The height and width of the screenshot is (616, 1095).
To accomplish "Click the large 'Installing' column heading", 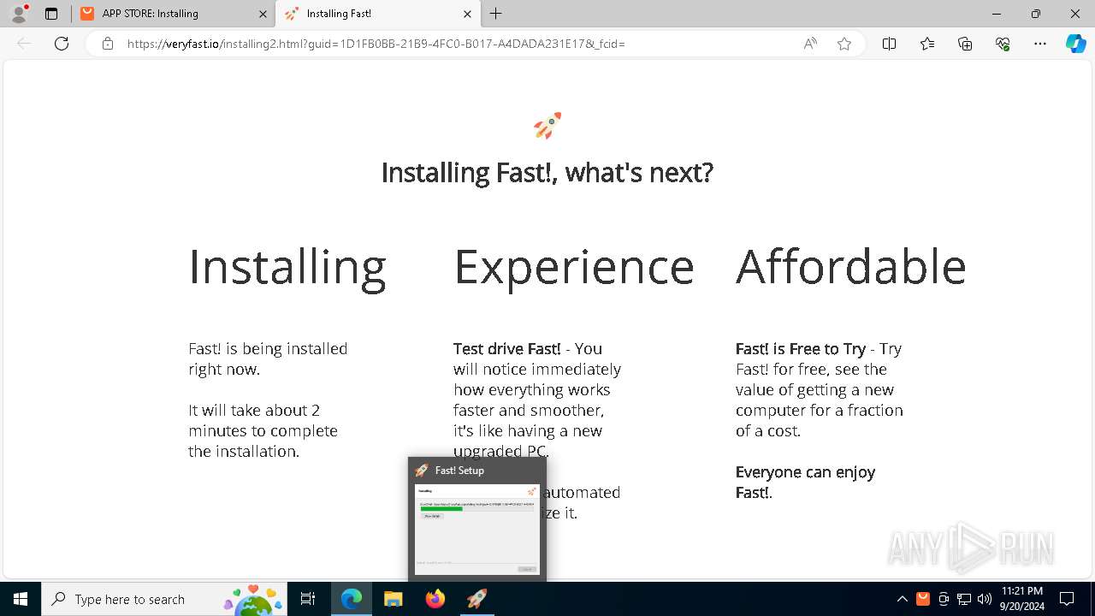I will click(x=287, y=268).
